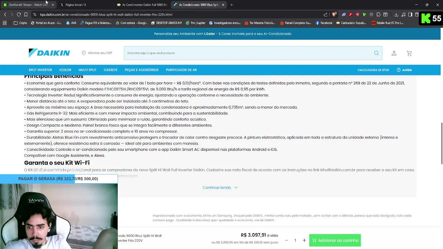Open the Calculadora de BTUs link

click(373, 70)
